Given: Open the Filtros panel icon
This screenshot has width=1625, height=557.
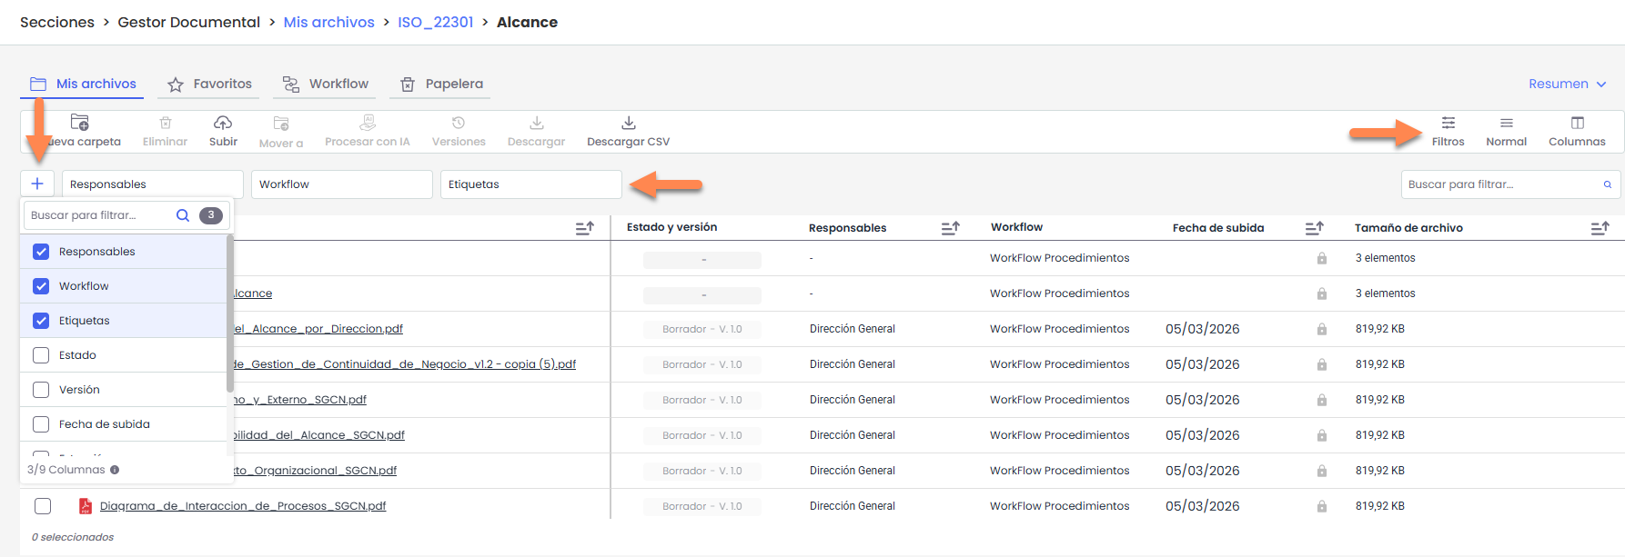Looking at the screenshot, I should click(1448, 123).
